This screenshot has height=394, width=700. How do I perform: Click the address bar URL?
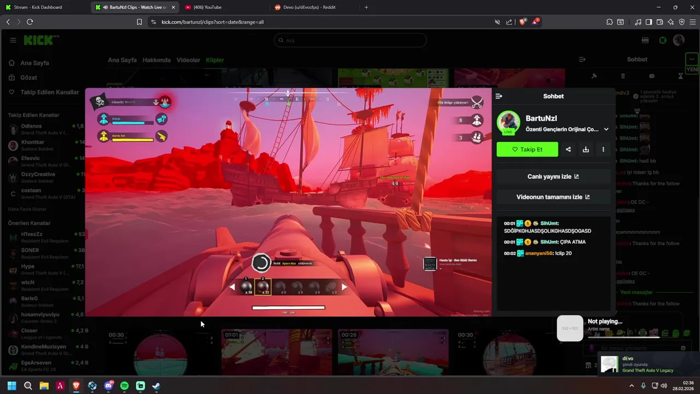213,22
